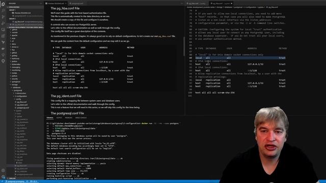The height and width of the screenshot is (183, 326).
Task: Expand the 1-introduction folder chevron
Action: 14,94
